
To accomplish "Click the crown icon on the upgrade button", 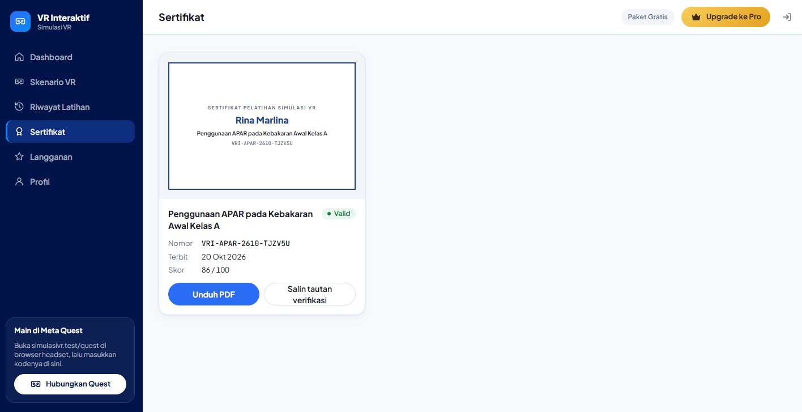I will click(696, 17).
